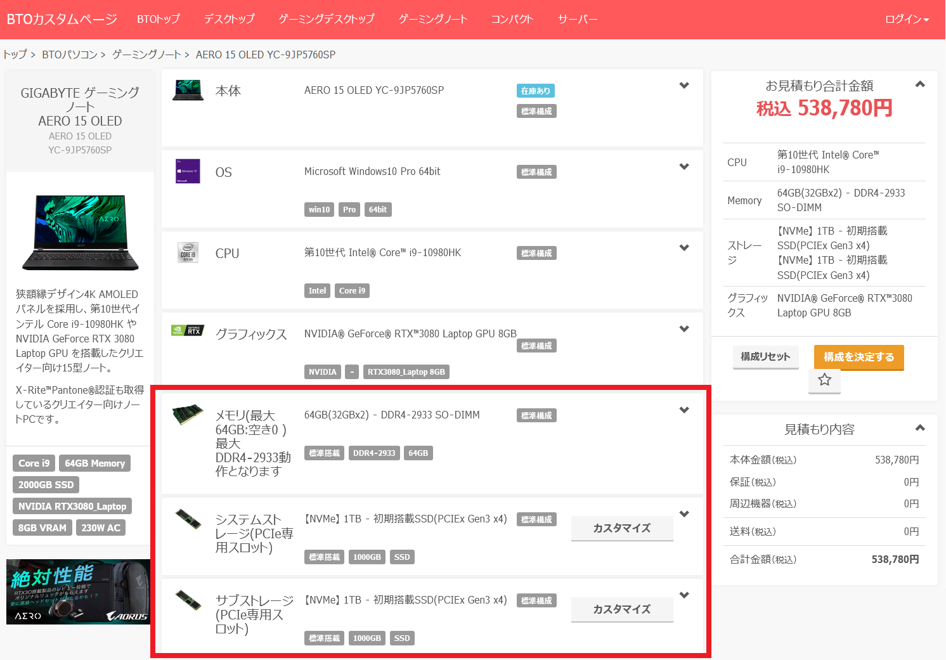Click the 構成リセット button

765,357
